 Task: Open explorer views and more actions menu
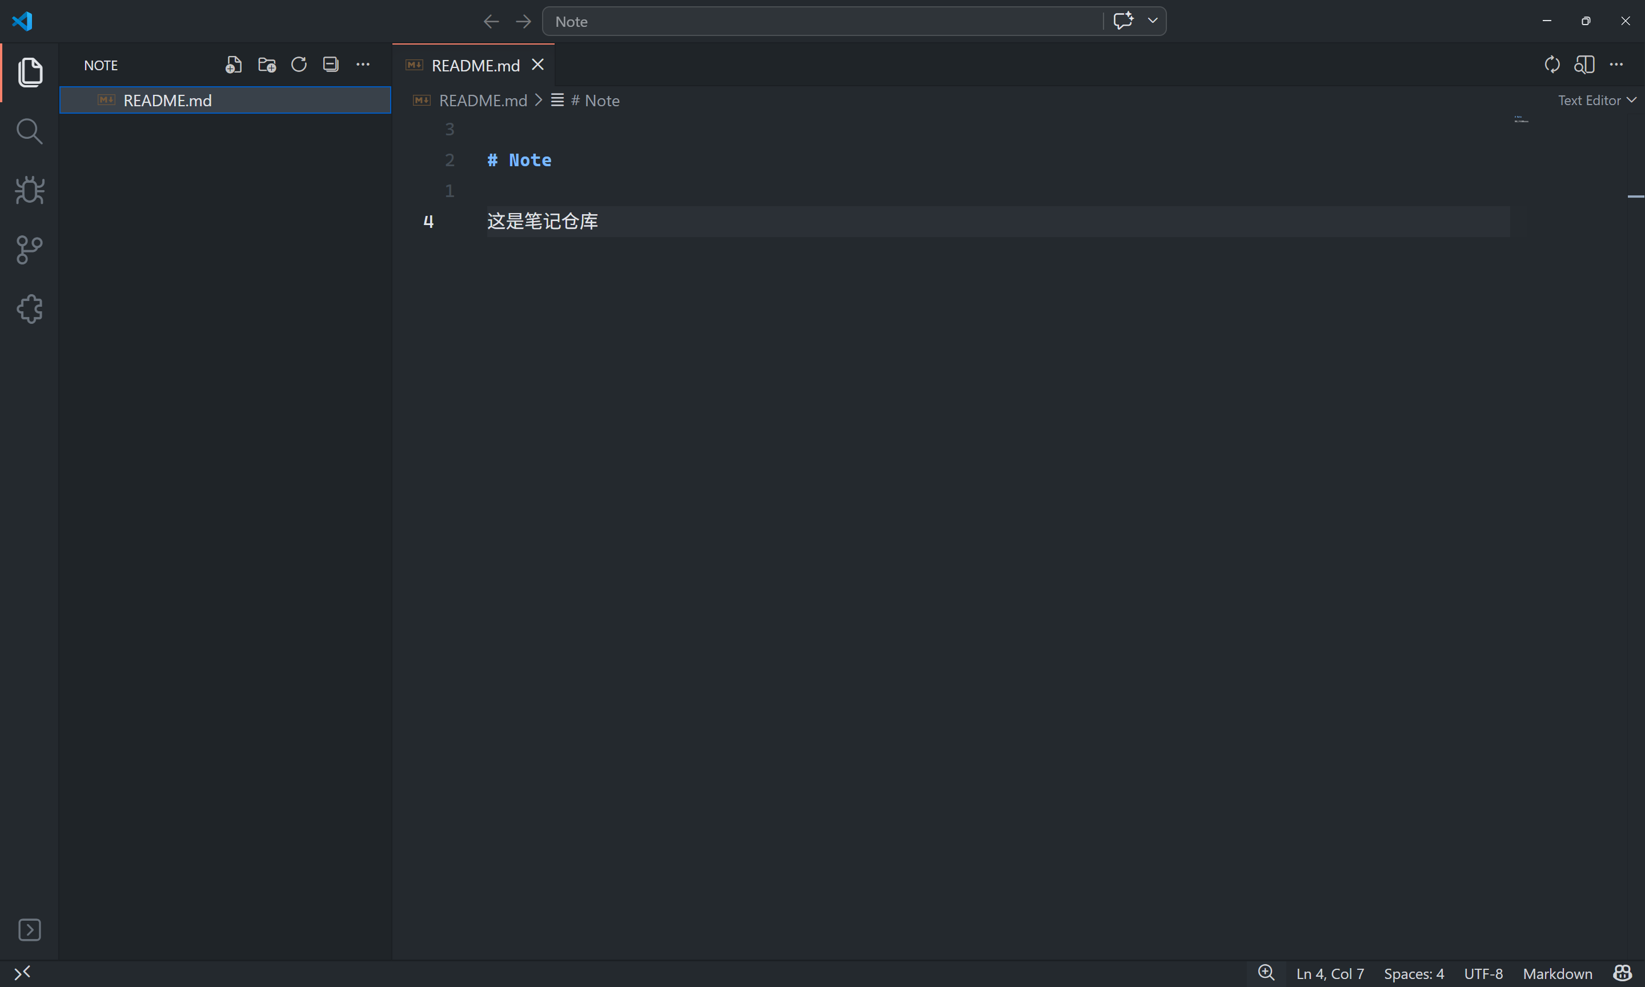tap(363, 65)
